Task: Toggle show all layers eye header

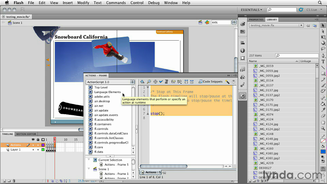Action: click(x=33, y=140)
